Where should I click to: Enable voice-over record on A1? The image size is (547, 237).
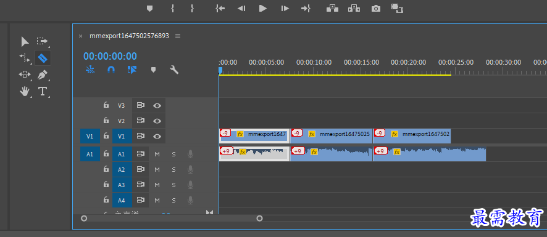(190, 154)
